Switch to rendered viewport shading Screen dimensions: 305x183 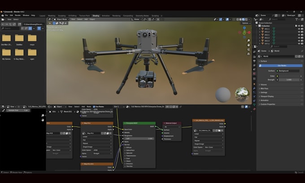pyautogui.click(x=246, y=19)
